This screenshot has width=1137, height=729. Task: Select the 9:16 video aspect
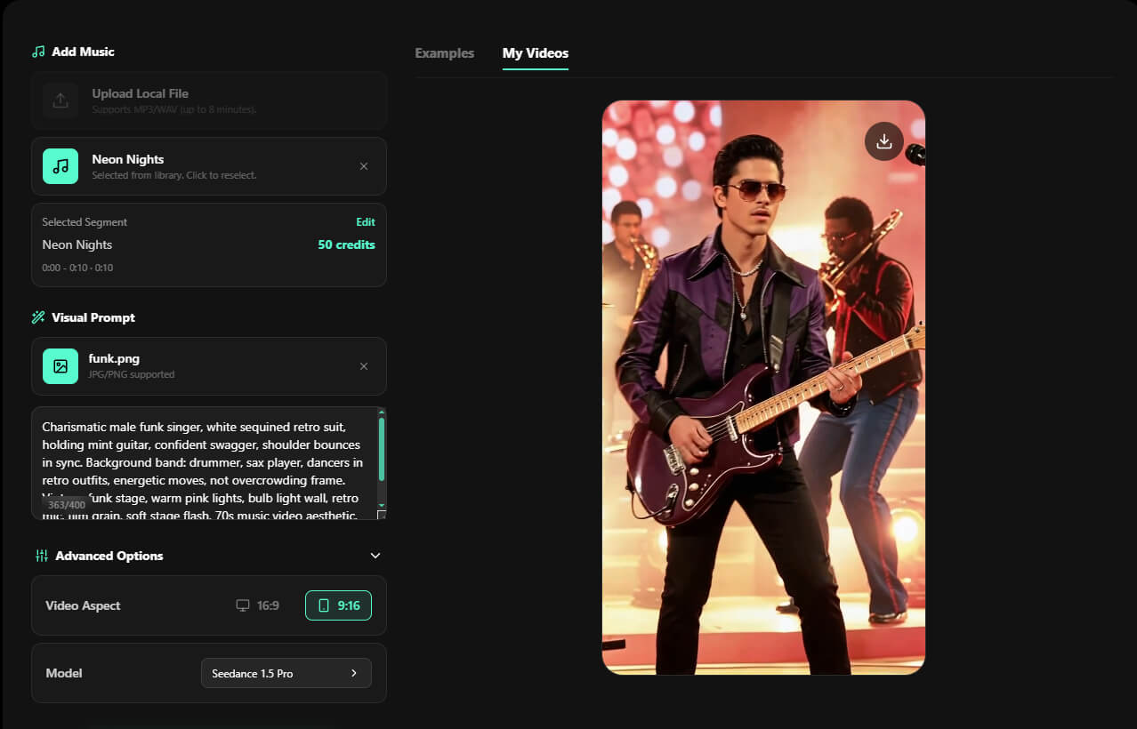click(338, 605)
